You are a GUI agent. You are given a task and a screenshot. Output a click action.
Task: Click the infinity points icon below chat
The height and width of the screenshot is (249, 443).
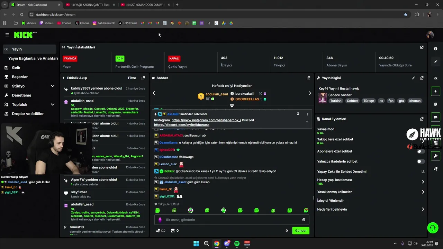(x=161, y=231)
